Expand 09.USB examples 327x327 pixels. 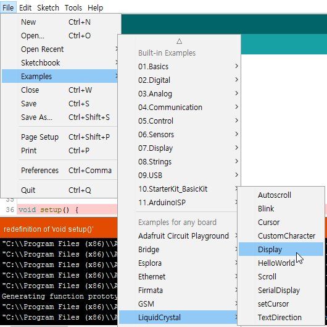click(180, 175)
